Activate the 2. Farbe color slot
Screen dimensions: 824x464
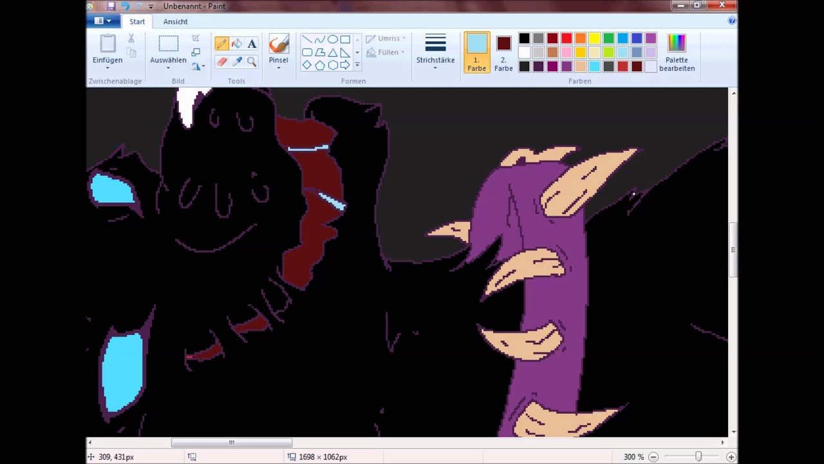(503, 52)
